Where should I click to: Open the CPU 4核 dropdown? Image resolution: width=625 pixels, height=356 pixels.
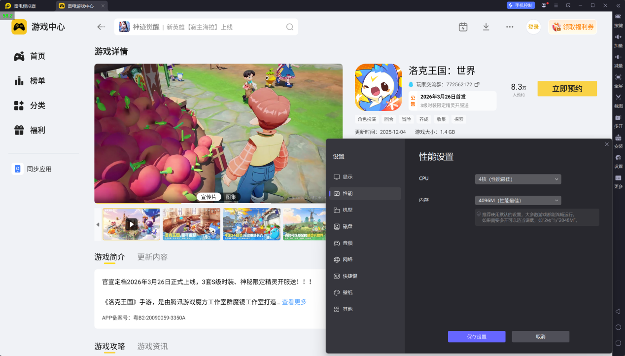tap(518, 179)
